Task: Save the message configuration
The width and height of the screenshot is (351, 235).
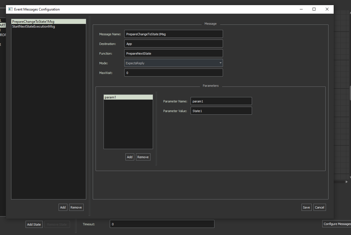Action: click(306, 207)
